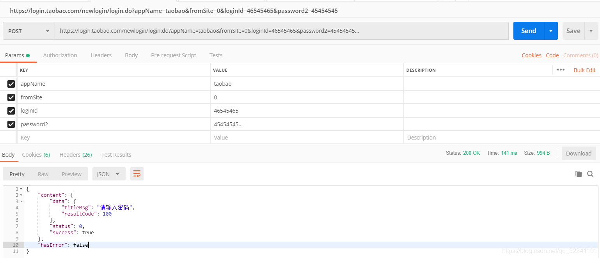
Task: Open the JSON format dropdown
Action: click(109, 174)
